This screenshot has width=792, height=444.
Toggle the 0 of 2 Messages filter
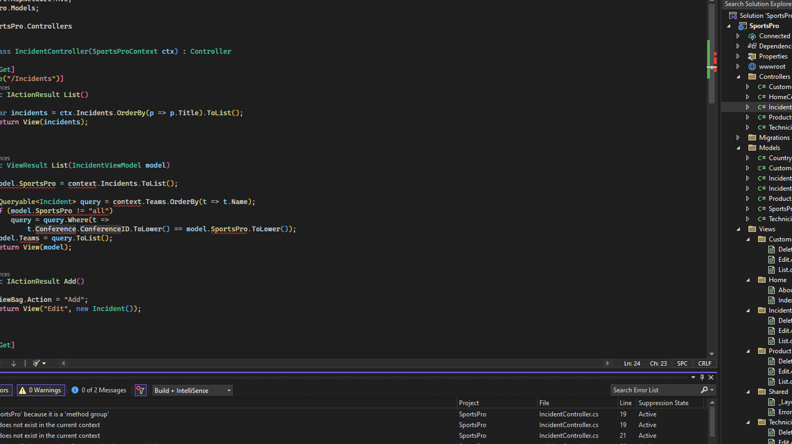(x=99, y=390)
